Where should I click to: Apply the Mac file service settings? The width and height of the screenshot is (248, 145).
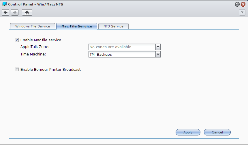coord(188,132)
